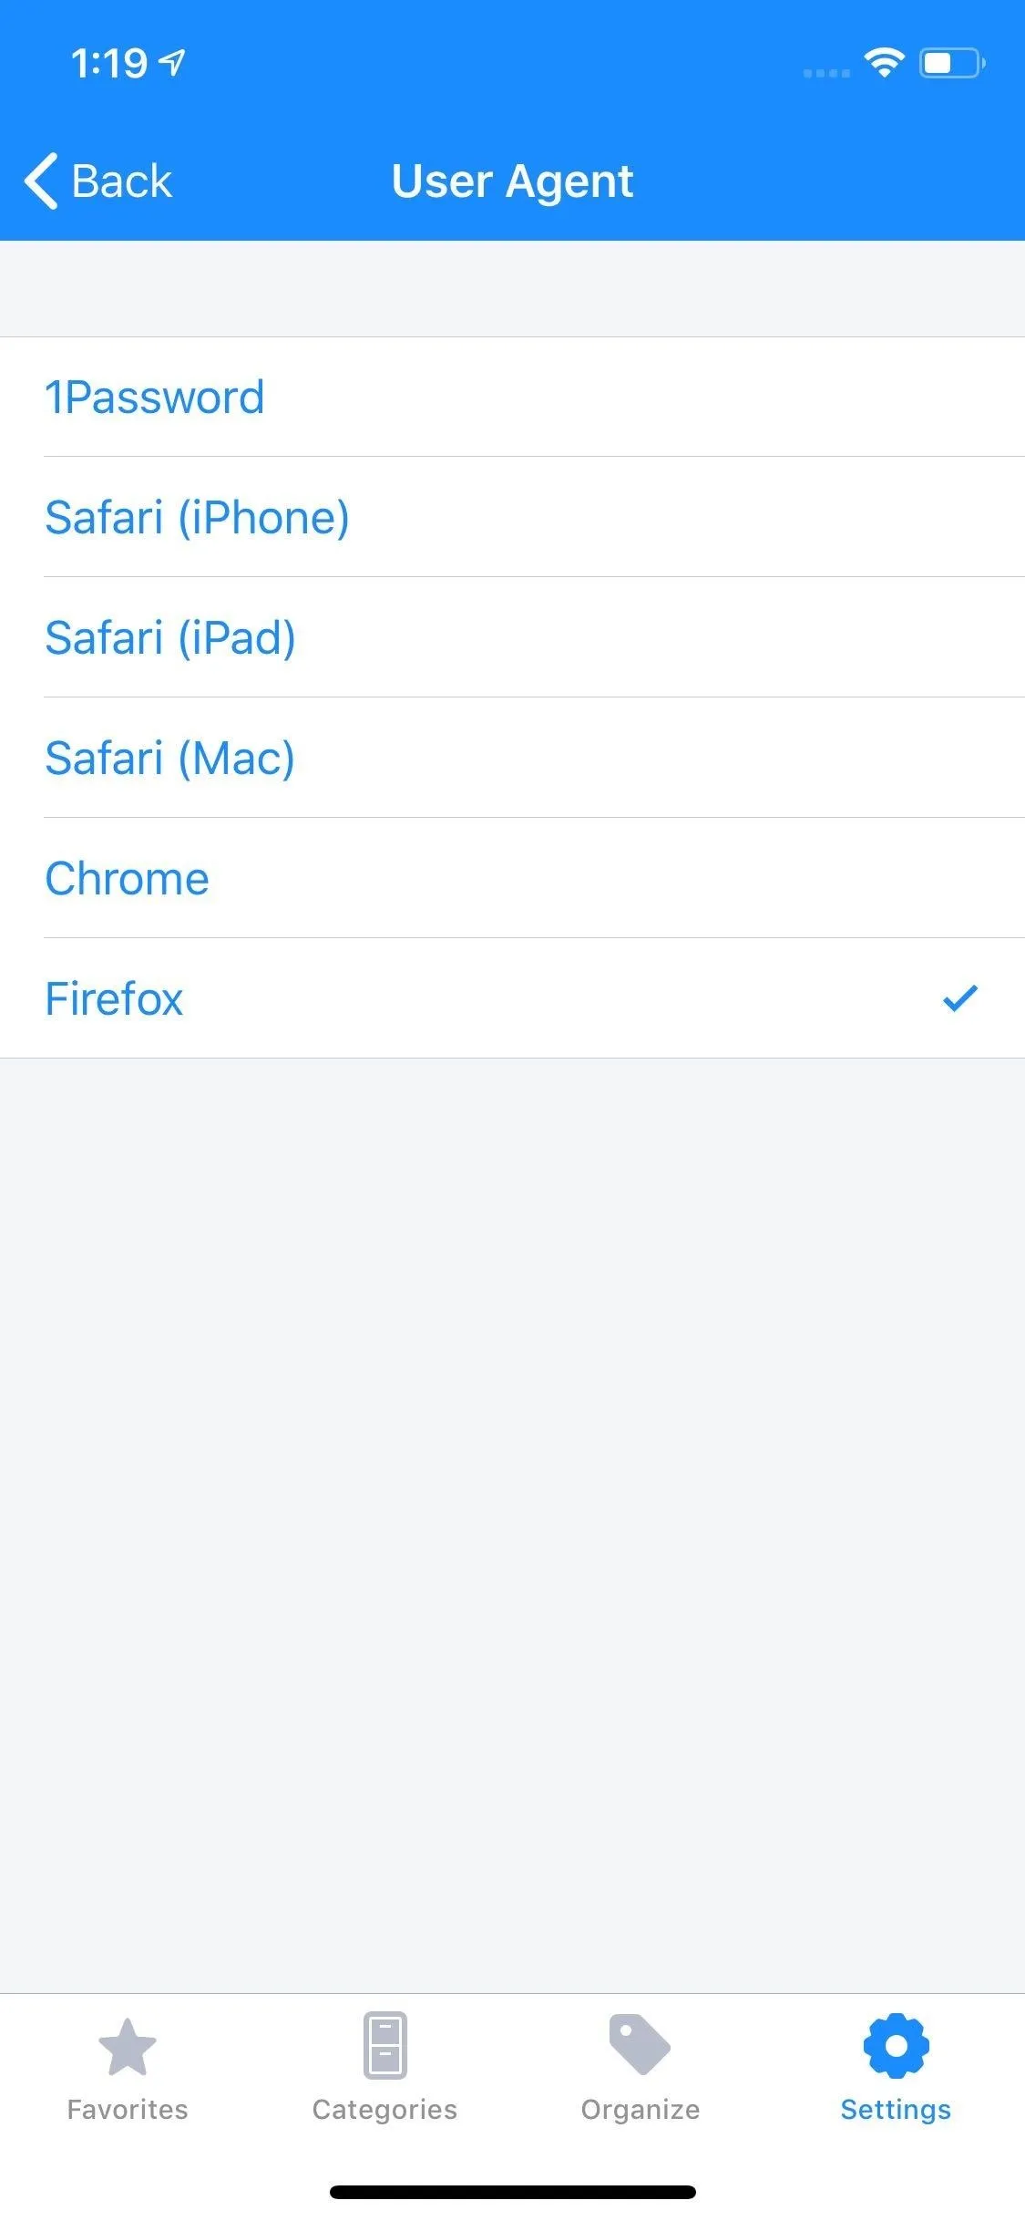This screenshot has height=2221, width=1025.
Task: Switch to the Organize tab label
Action: click(641, 2110)
